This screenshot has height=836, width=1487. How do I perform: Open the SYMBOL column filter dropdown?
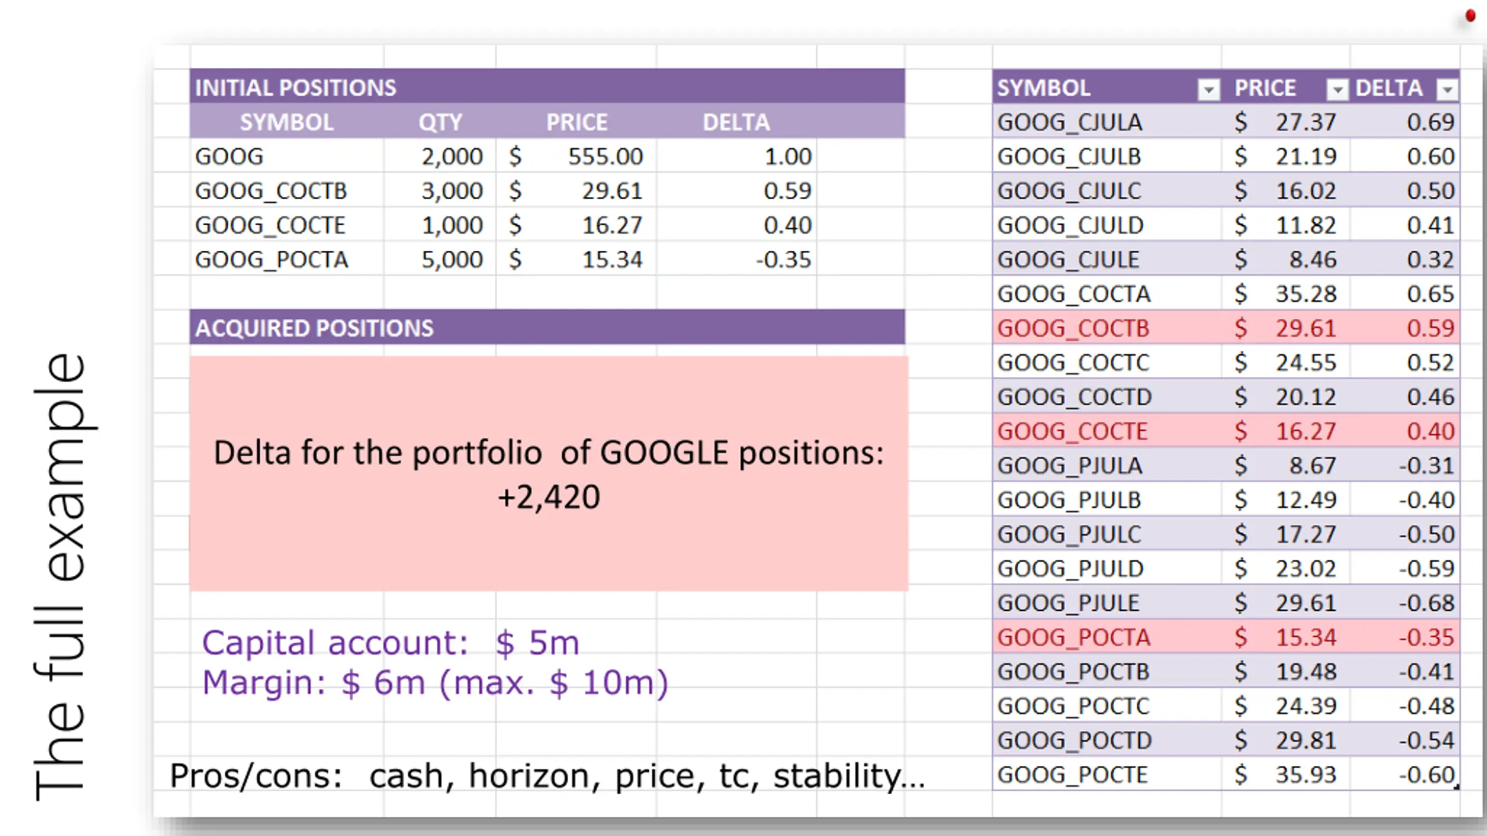(1209, 90)
